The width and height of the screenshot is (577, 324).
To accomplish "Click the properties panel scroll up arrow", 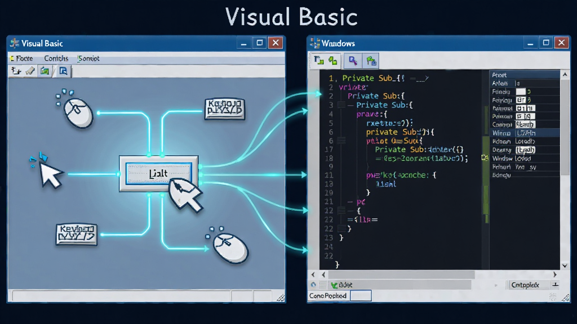I will pos(565,75).
